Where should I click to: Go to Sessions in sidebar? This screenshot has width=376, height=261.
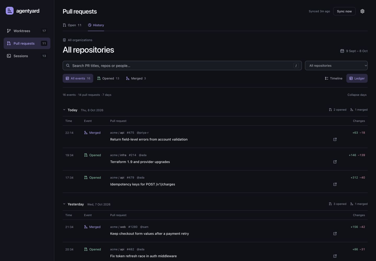point(27,56)
